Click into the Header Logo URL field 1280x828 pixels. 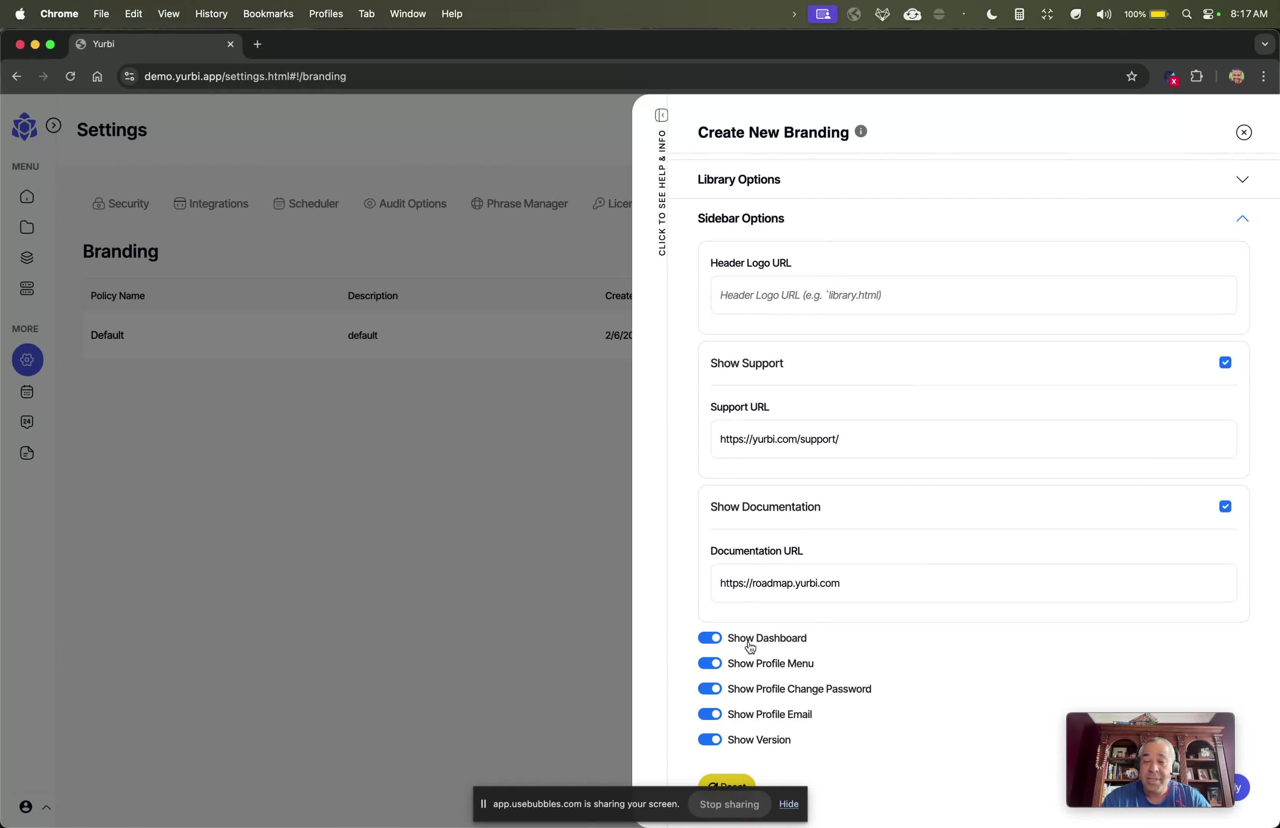(x=973, y=296)
